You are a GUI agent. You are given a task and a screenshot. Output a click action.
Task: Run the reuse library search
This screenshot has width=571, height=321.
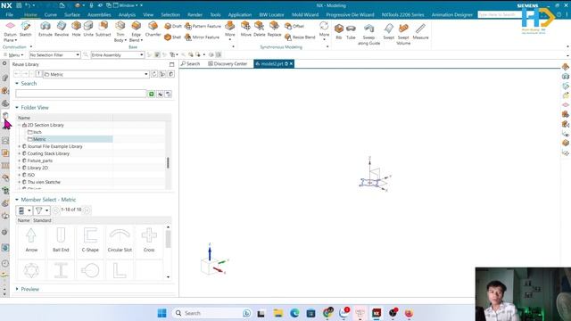pyautogui.click(x=151, y=94)
